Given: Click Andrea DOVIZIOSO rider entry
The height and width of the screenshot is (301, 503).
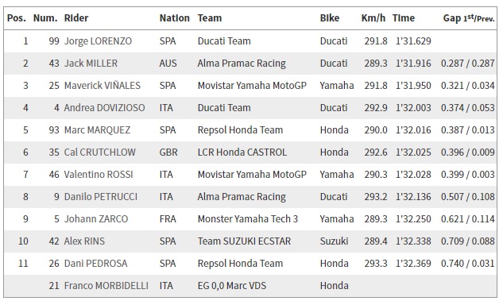Looking at the screenshot, I should 105,108.
